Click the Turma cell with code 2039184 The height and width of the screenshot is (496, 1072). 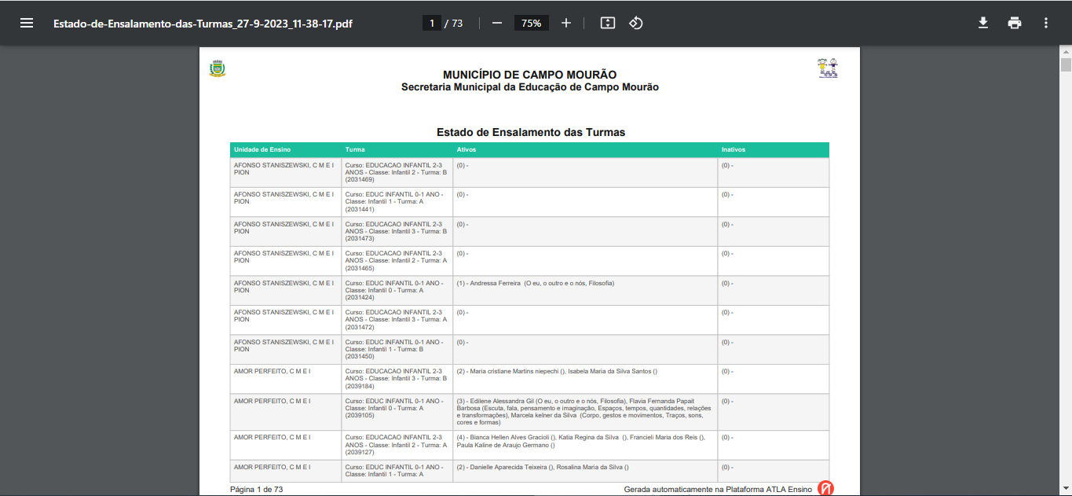click(x=397, y=379)
